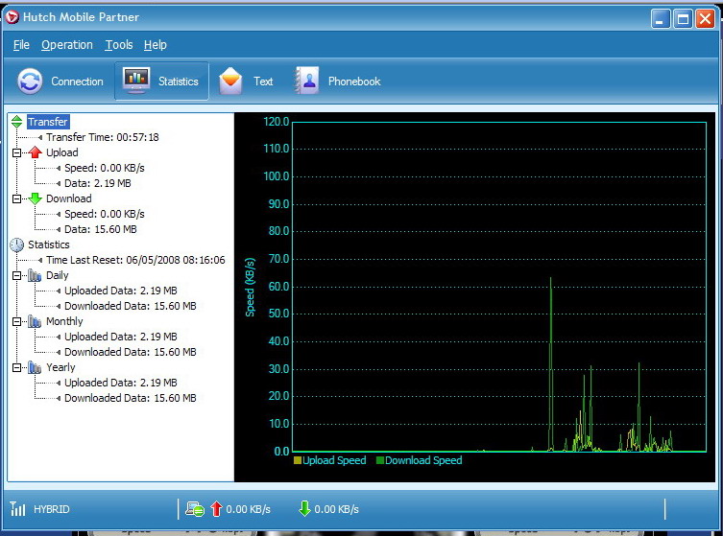
Task: Maximize the Hutch Mobile Partner window
Action: 683,19
